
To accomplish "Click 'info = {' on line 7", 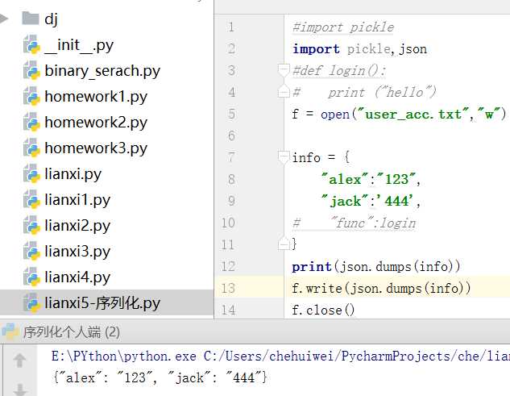I will [321, 157].
